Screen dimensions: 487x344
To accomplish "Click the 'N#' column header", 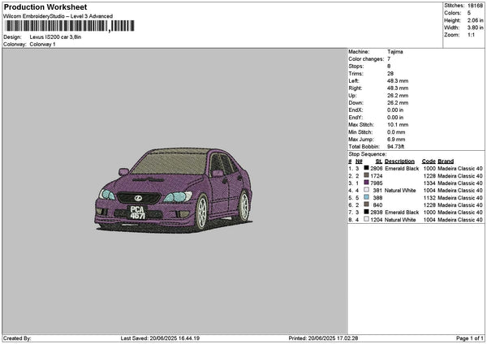I will click(x=359, y=161).
